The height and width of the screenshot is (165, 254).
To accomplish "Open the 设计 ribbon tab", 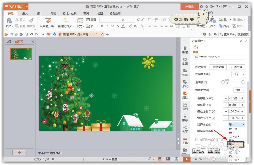I will [39, 13].
